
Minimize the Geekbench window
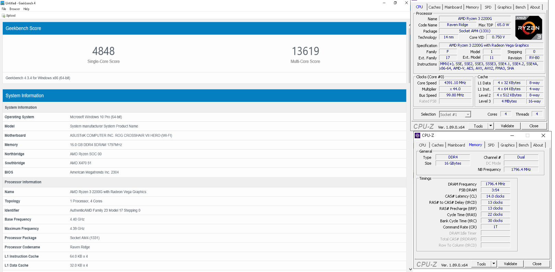384,3
